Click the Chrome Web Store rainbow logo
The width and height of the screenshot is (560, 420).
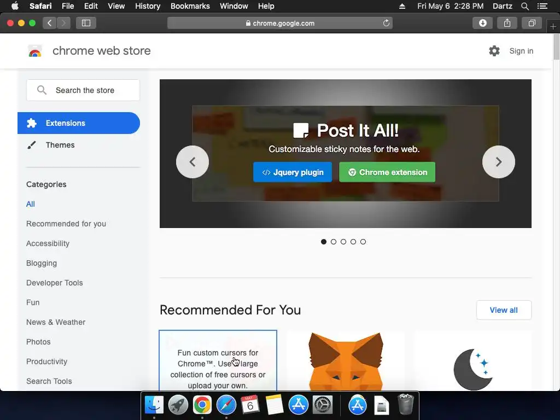tap(35, 51)
